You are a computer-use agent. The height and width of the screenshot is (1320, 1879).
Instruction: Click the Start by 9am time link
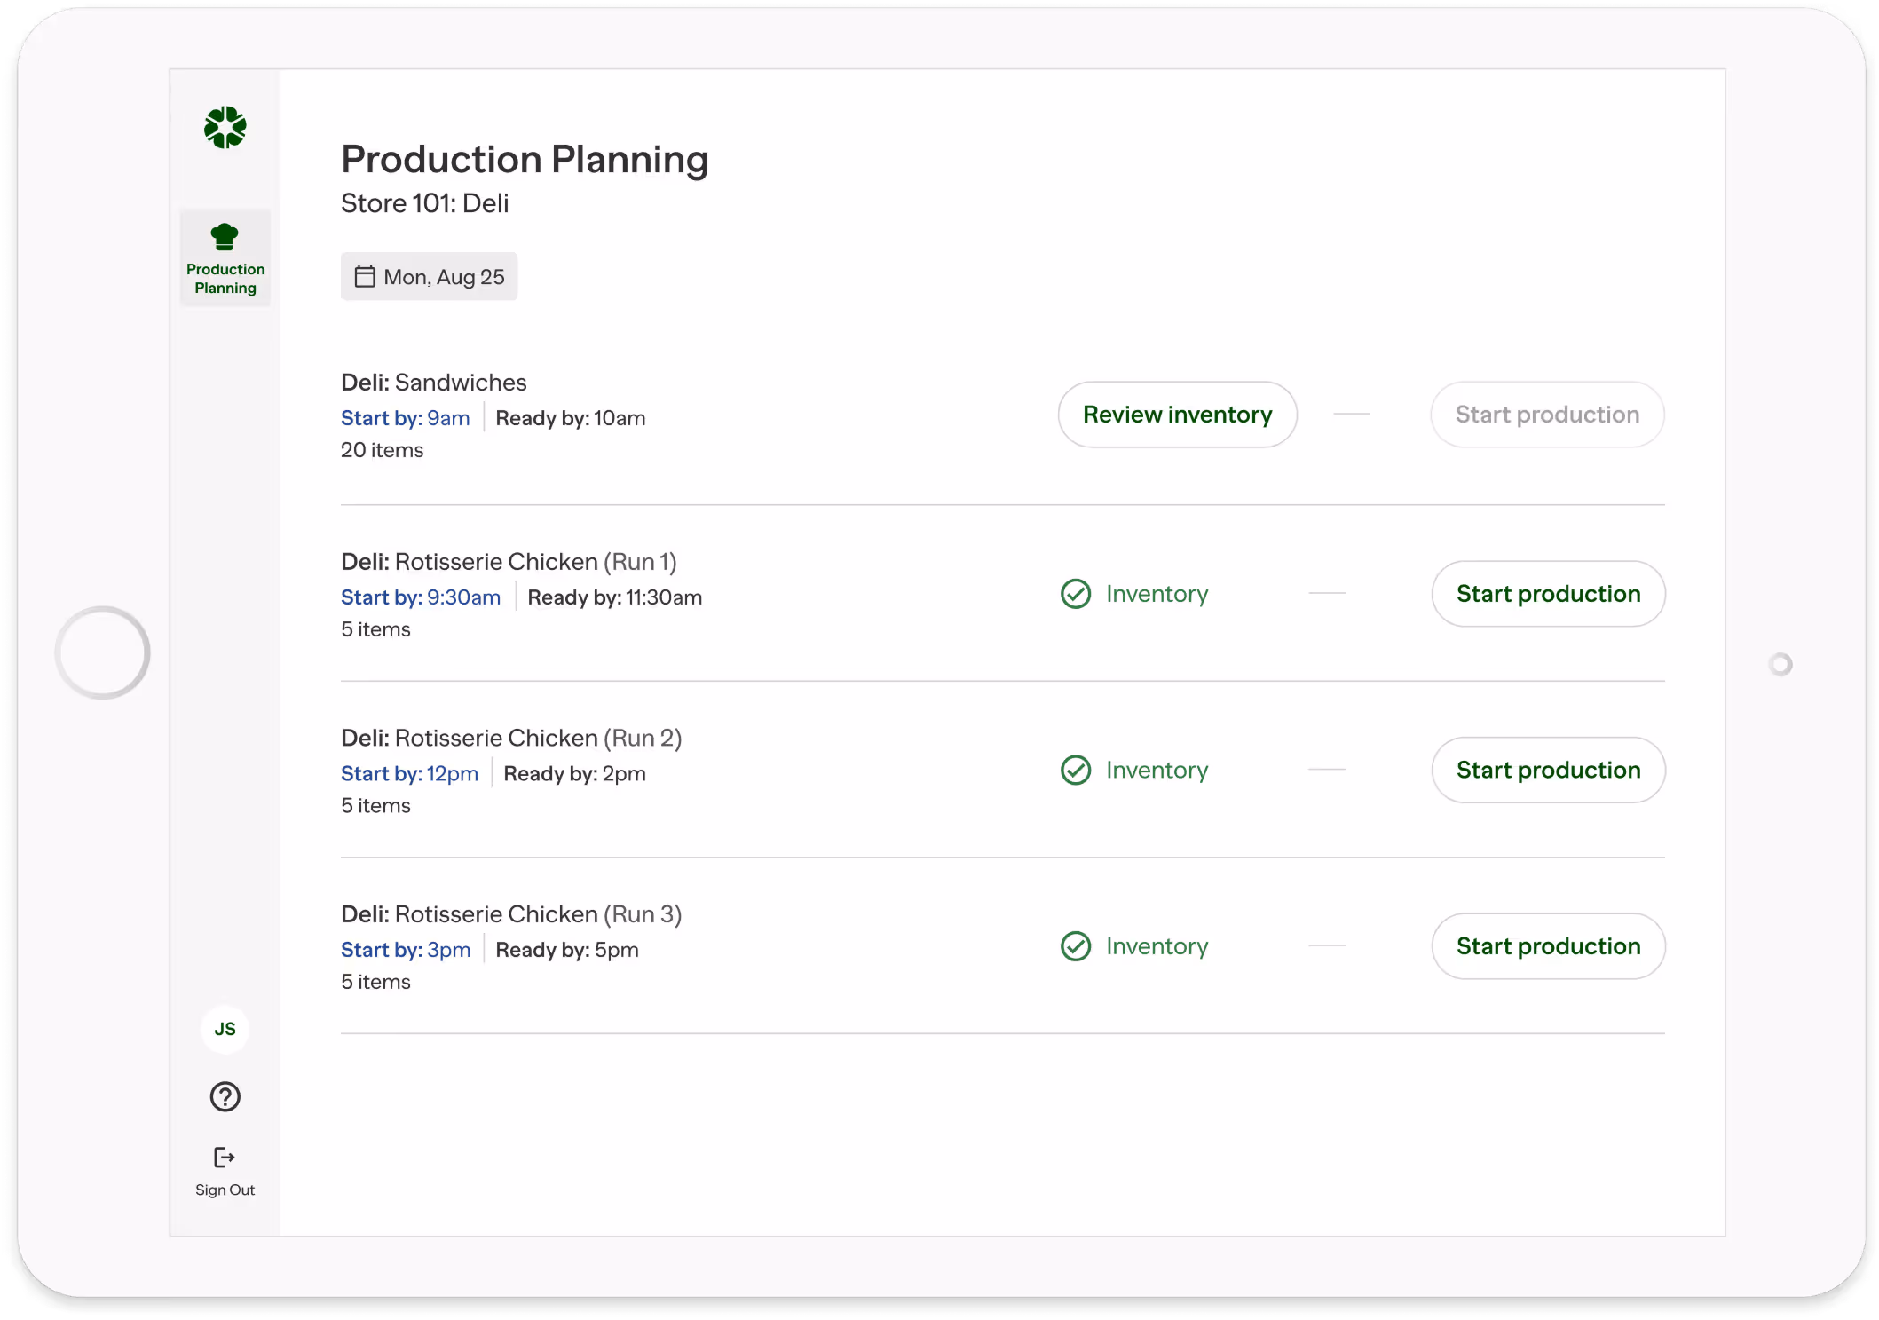tap(406, 417)
